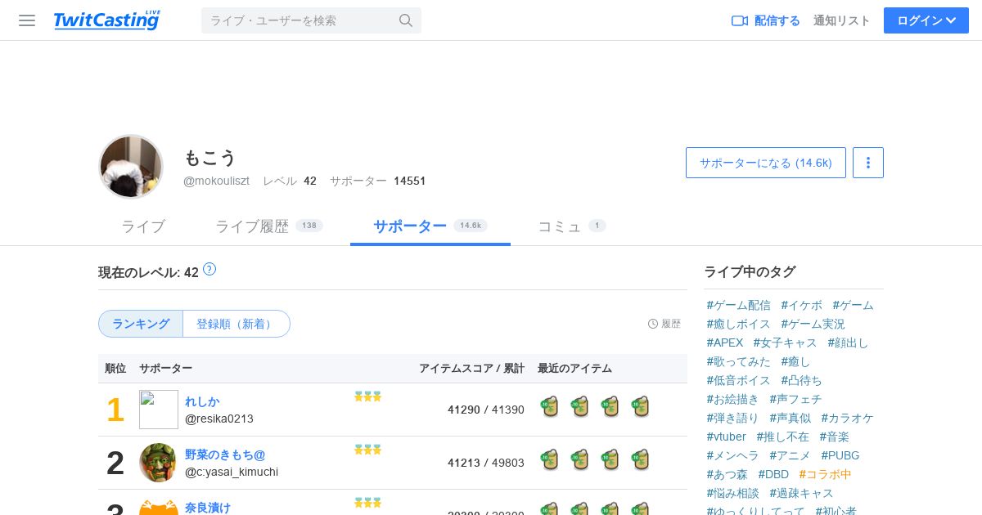
Task: Click 野菜のきもち@ star badge icons
Action: [368, 450]
